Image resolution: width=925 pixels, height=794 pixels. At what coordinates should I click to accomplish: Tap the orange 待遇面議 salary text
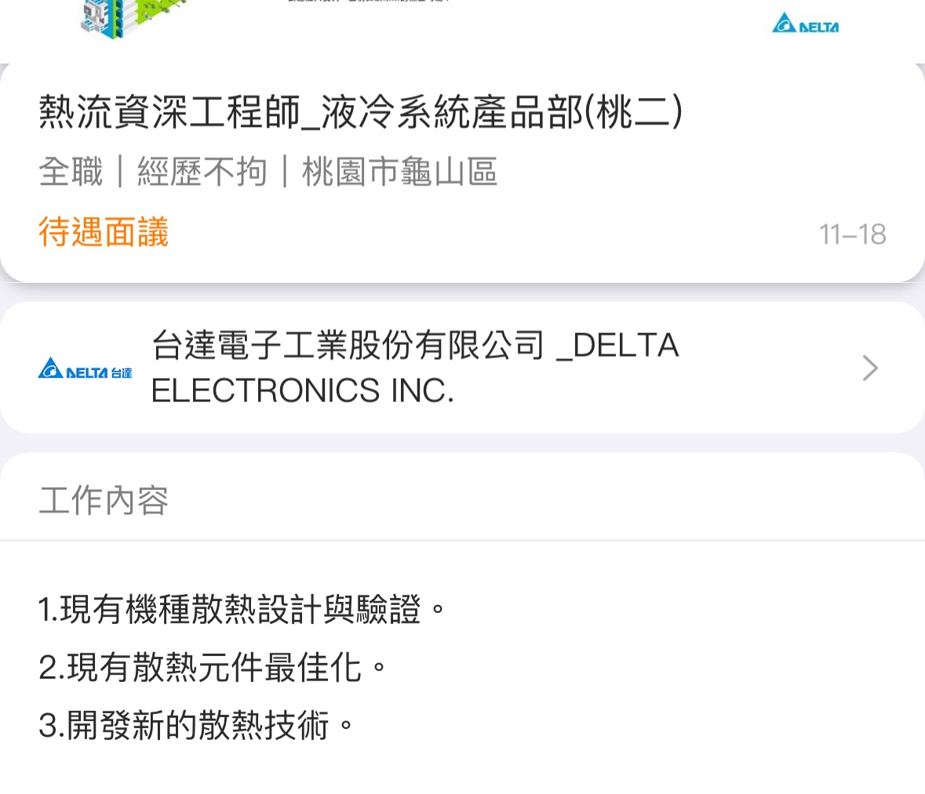tap(104, 233)
